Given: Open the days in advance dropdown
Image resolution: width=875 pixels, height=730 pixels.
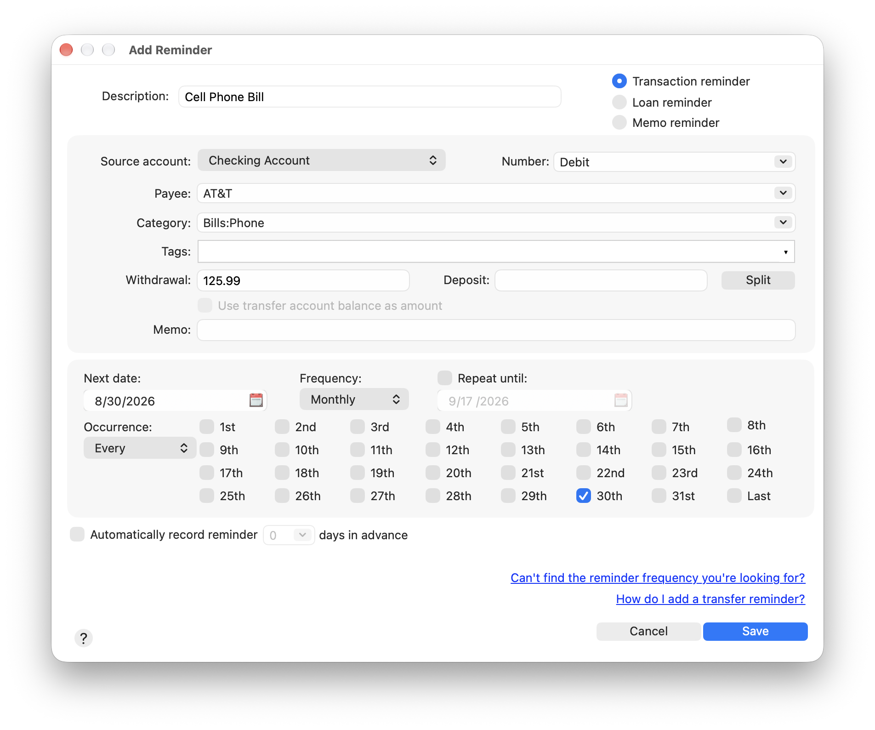Looking at the screenshot, I should (302, 535).
